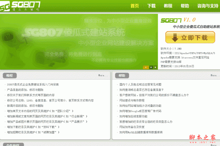Image resolution: width=220 pixels, height=146 pixels.
Task: Go to the 教程 navigation tab
Action: (168, 6)
